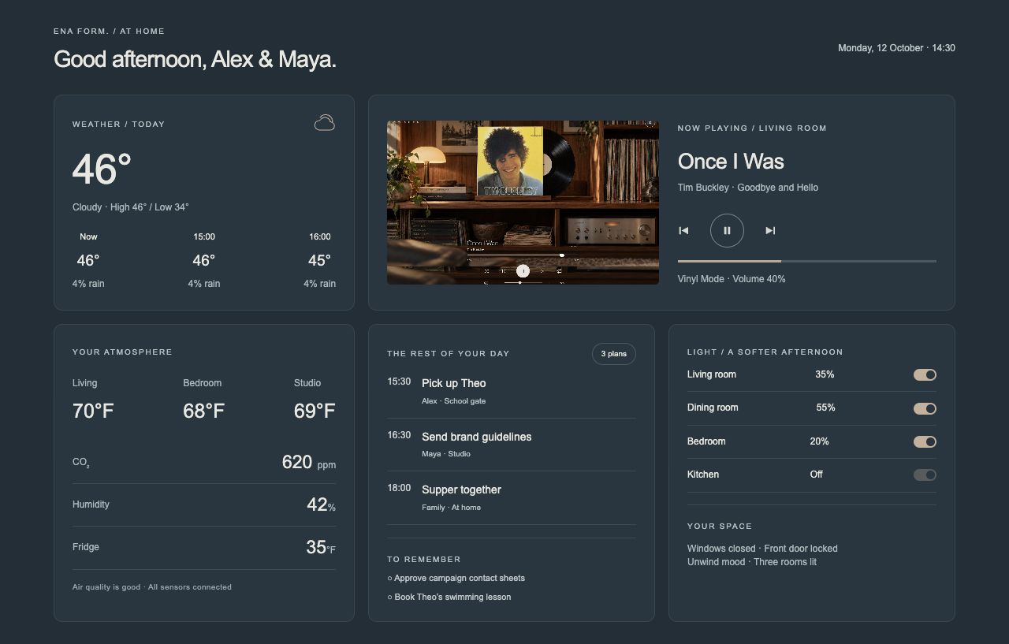Select Approve campaign contact sheets reminder
The image size is (1009, 644).
pyautogui.click(x=456, y=579)
